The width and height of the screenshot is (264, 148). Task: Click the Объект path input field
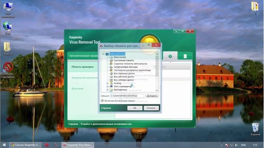(x=127, y=96)
